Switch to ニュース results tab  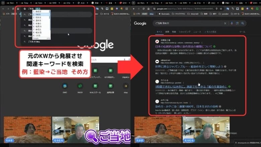(x=197, y=31)
